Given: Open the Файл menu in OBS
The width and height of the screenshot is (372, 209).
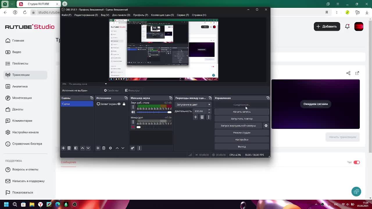Looking at the screenshot, I should tap(66, 15).
